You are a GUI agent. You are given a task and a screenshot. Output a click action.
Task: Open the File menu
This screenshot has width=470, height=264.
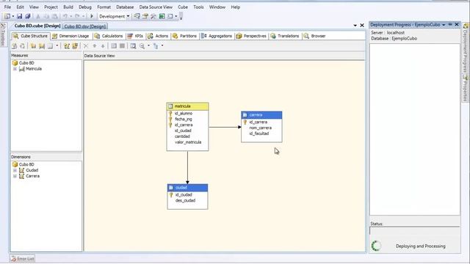[x=7, y=7]
